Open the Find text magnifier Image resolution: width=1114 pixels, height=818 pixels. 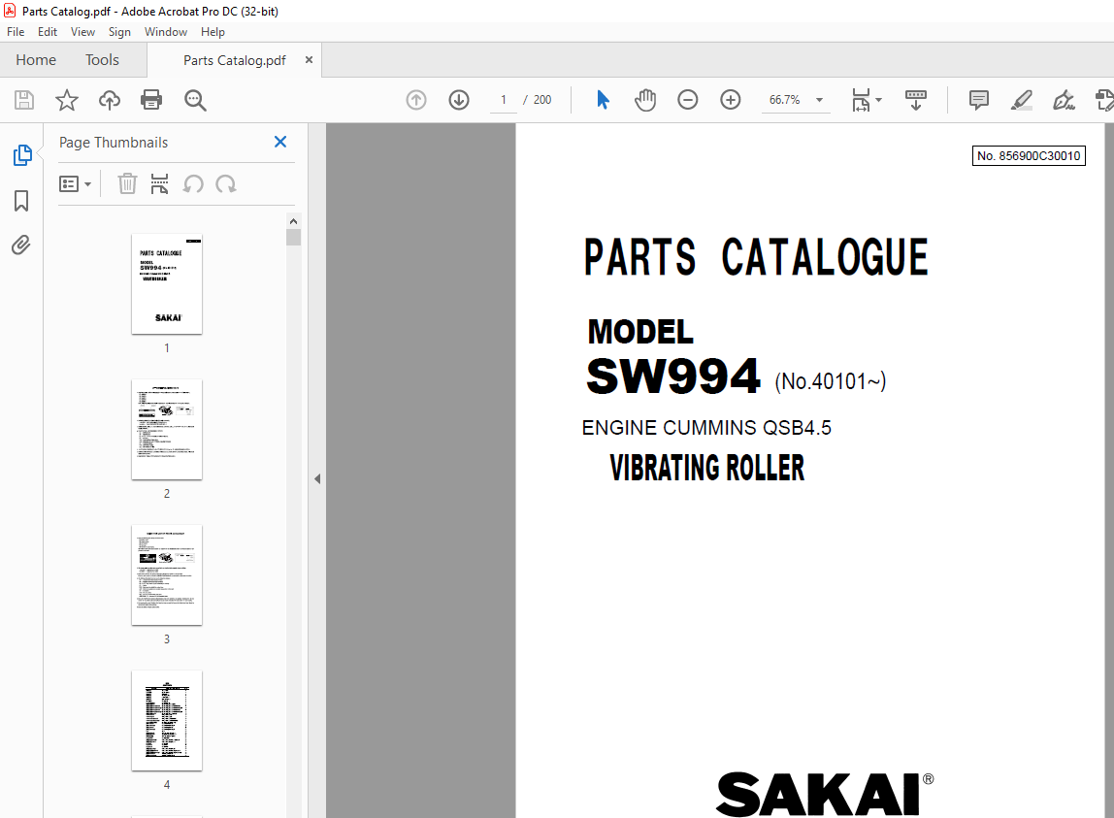195,100
